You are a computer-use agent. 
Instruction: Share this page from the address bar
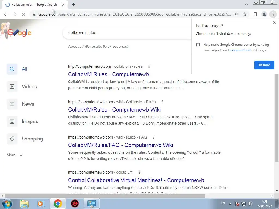[x=236, y=14]
